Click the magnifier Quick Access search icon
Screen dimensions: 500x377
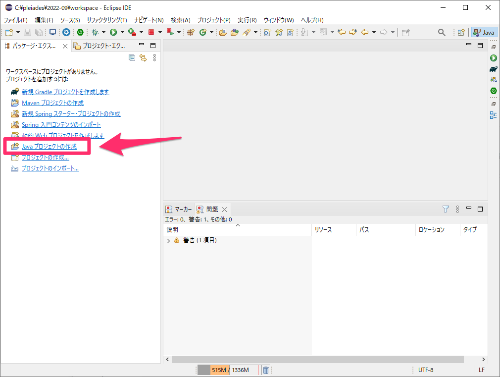442,32
